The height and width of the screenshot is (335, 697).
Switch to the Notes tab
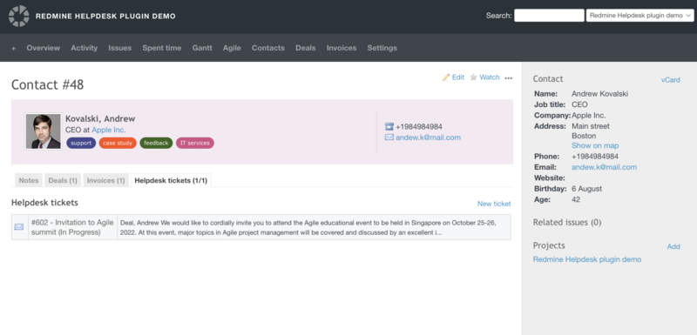(x=29, y=181)
